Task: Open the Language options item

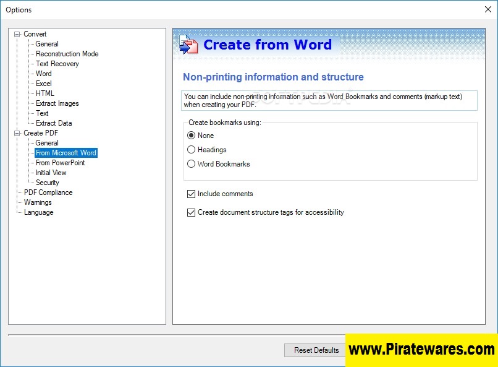Action: click(x=38, y=212)
